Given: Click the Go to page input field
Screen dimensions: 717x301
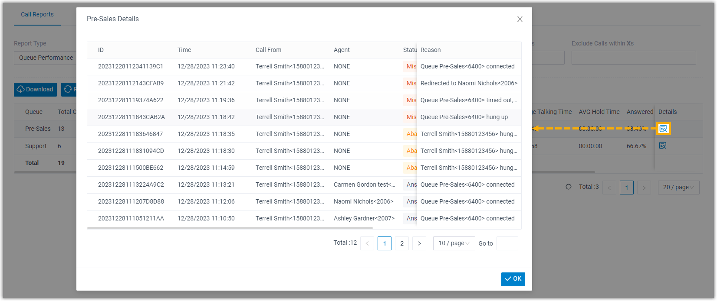Looking at the screenshot, I should (x=507, y=243).
